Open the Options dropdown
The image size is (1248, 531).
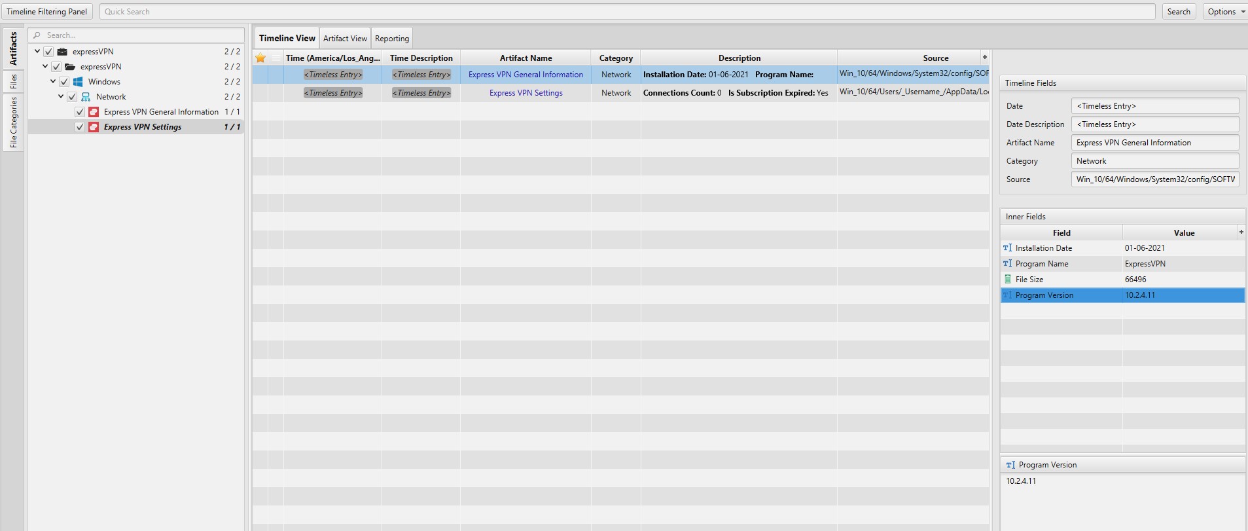(x=1225, y=12)
